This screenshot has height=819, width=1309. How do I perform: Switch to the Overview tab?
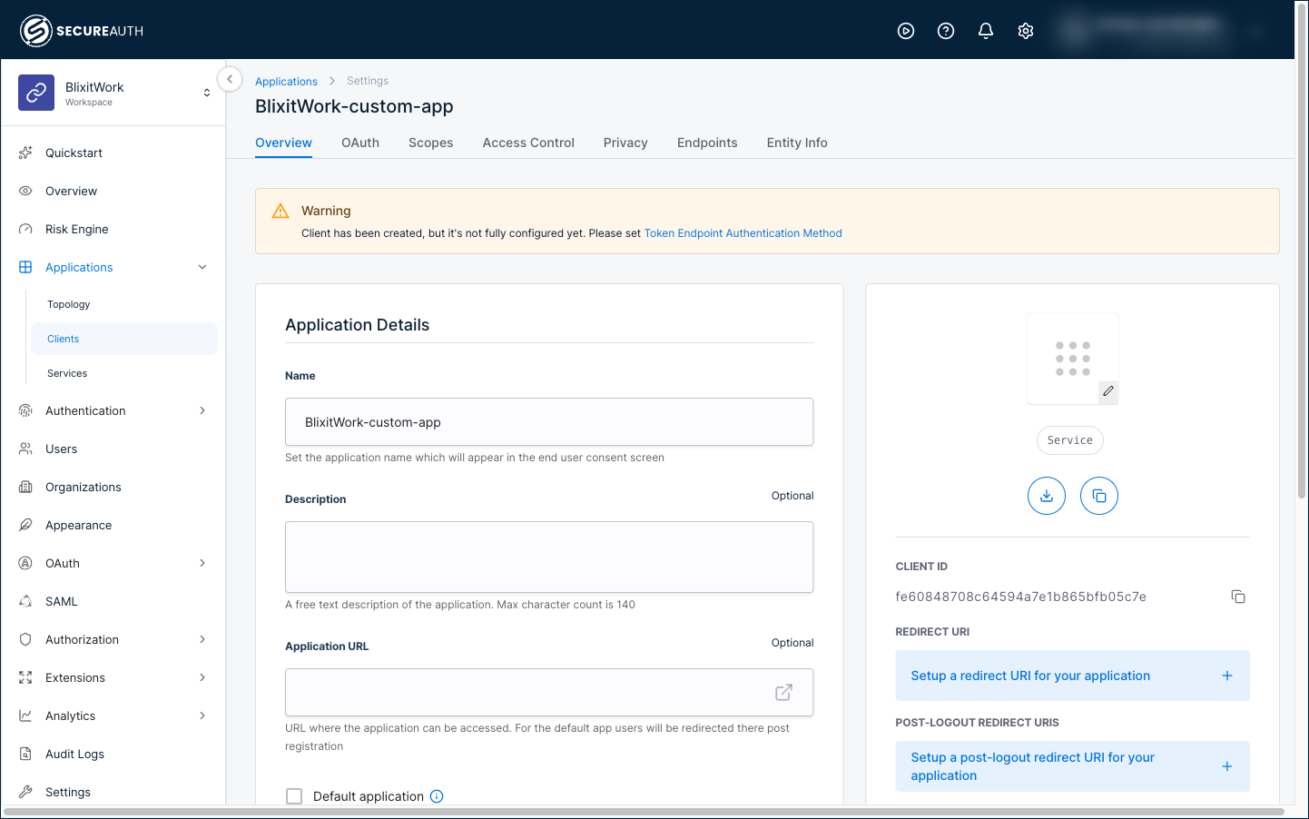283,143
